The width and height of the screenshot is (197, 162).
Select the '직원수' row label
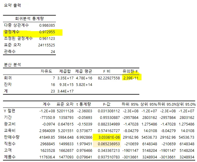tap(10, 143)
